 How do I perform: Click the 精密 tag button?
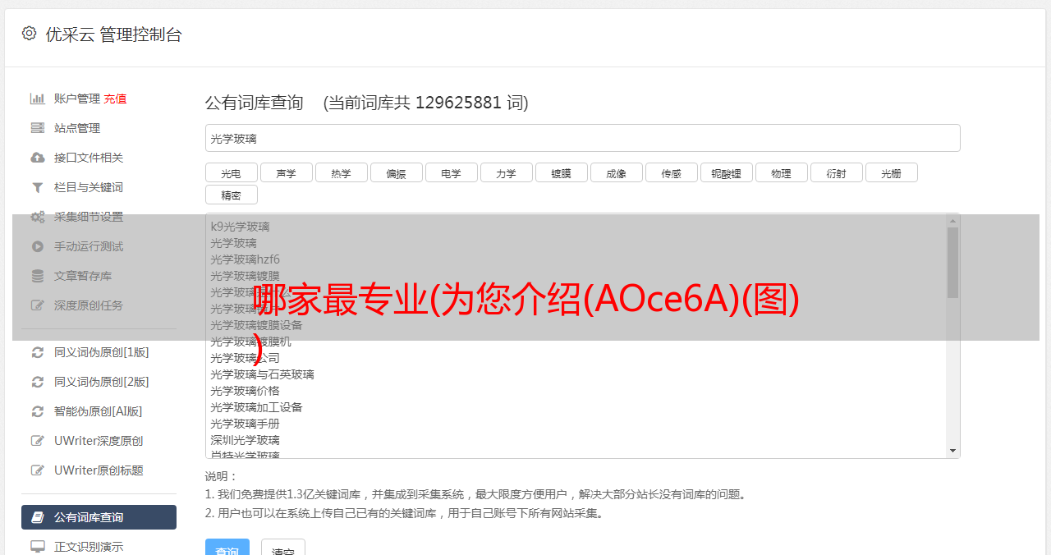click(x=231, y=195)
